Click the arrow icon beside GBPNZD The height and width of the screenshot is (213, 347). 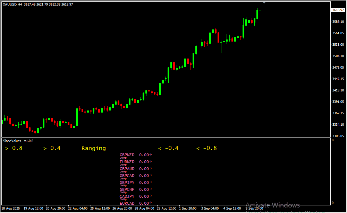[x=151, y=155]
